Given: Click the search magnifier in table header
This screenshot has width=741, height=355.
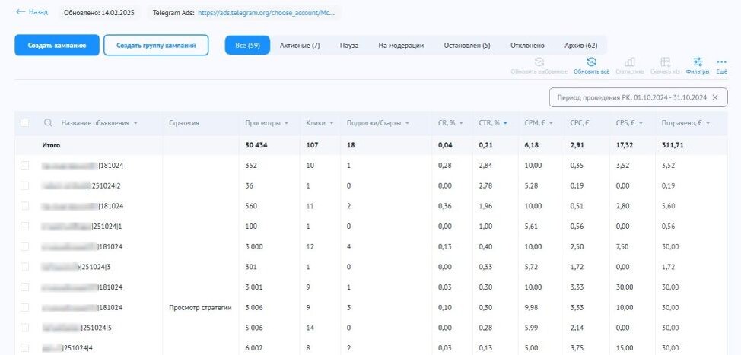Looking at the screenshot, I should coord(48,122).
